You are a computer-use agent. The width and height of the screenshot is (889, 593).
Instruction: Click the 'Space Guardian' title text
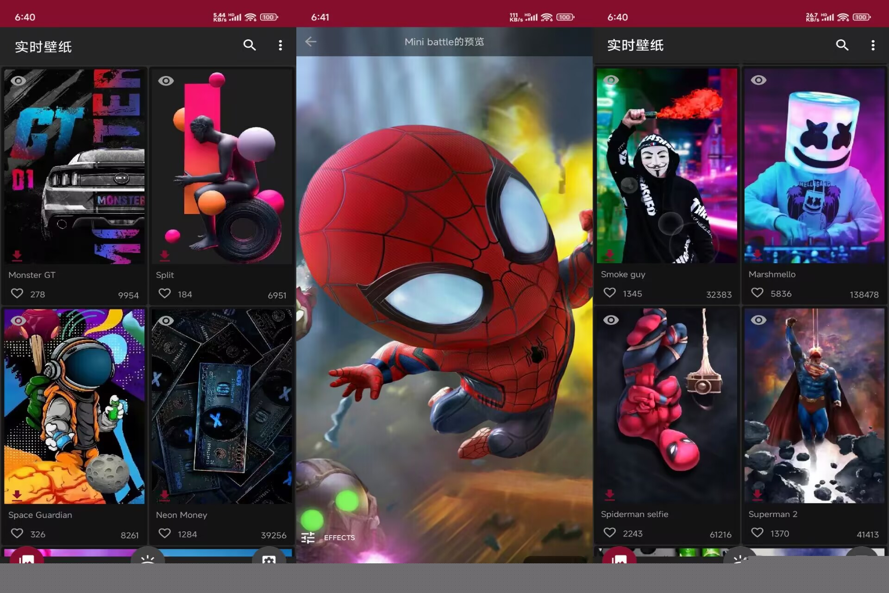click(x=40, y=515)
